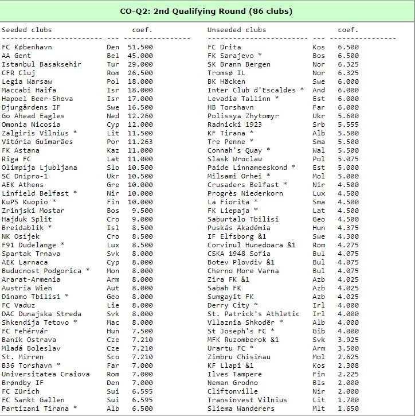Click SC Dnipro-1 text
Image resolution: width=415 pixels, height=416 pixels.
tap(25, 176)
